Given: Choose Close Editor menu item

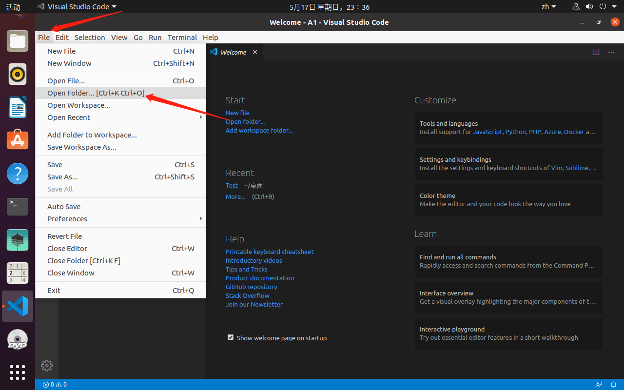Looking at the screenshot, I should (121, 249).
